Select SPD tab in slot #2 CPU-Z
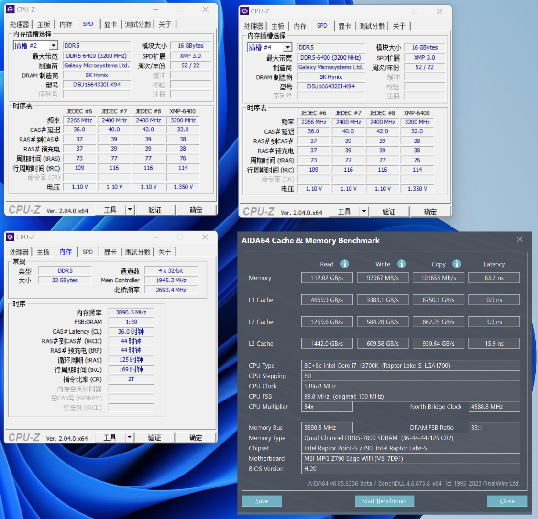Screen dimensions: 538x519 point(88,24)
